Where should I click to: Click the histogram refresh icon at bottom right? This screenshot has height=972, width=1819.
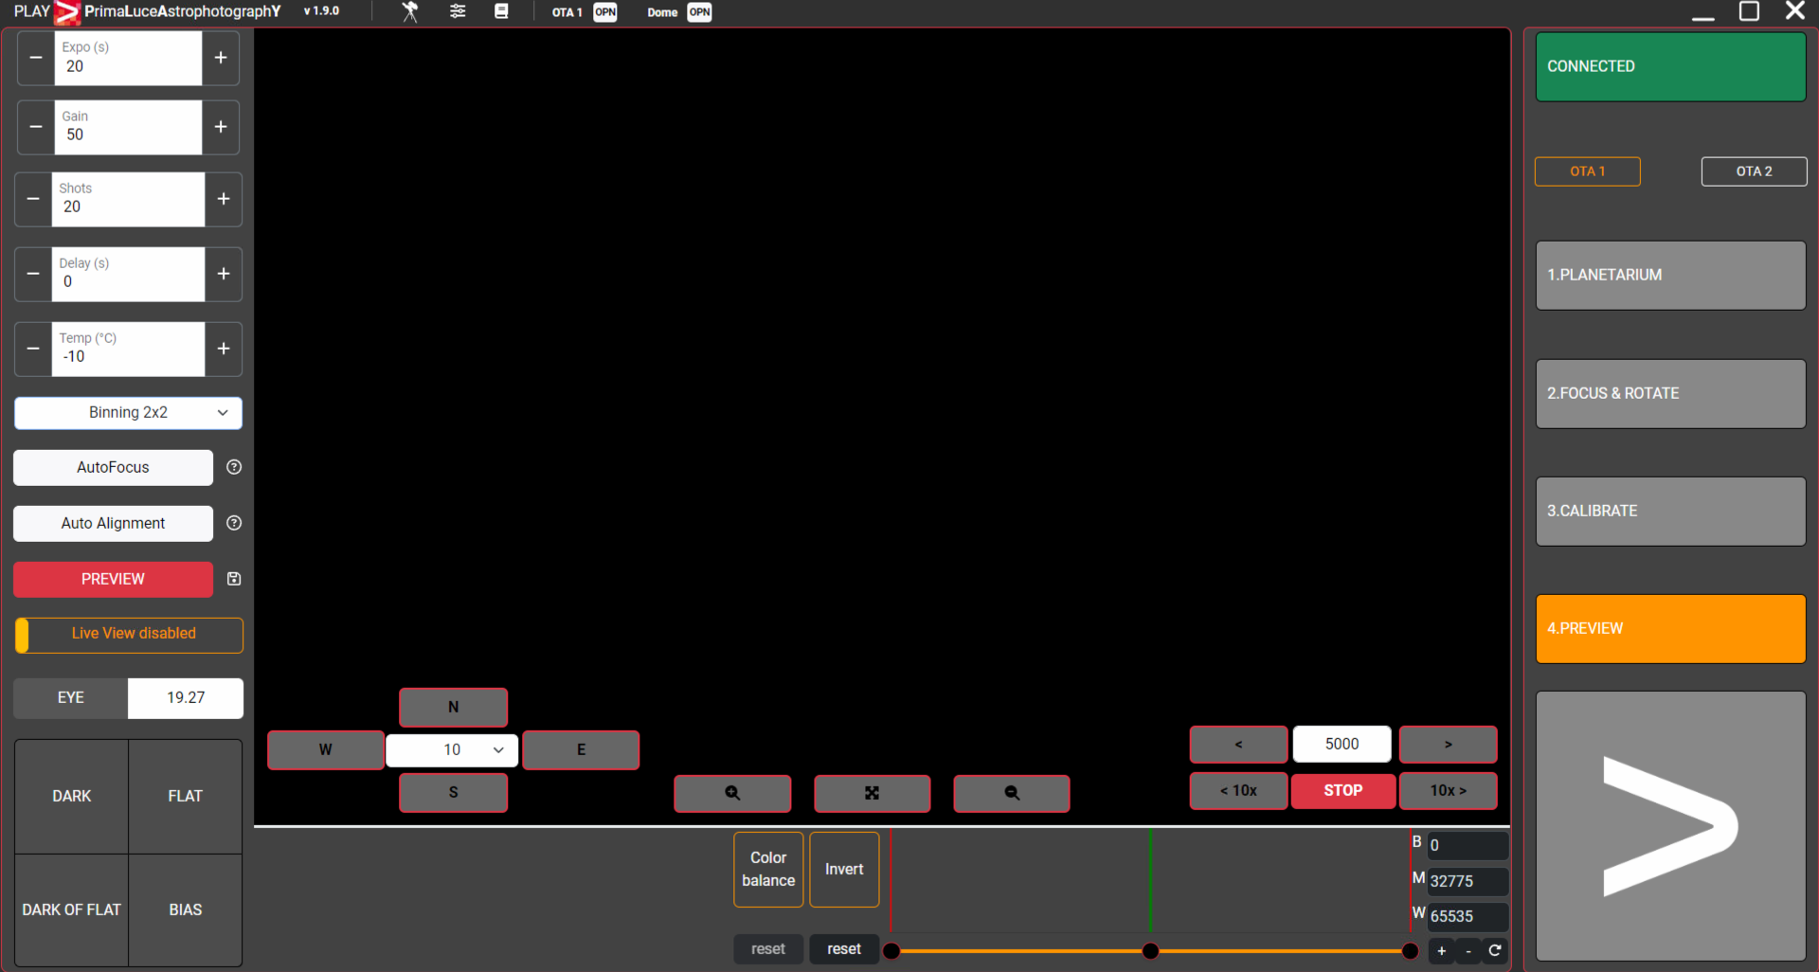(1496, 951)
